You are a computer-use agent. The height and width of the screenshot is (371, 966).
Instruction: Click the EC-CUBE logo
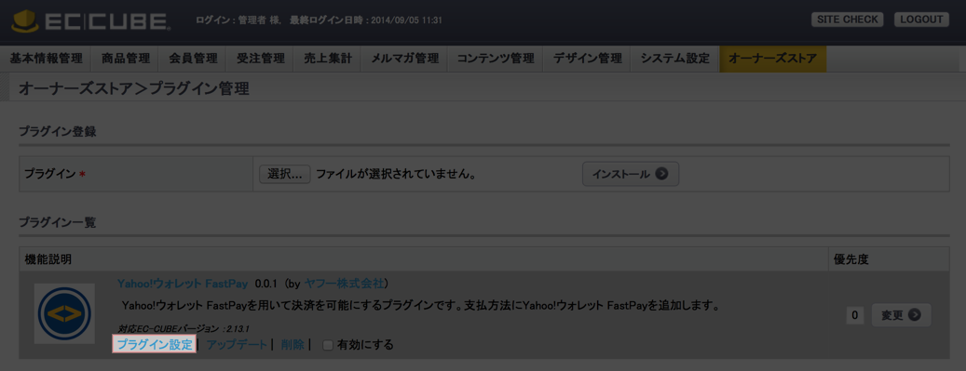(x=91, y=21)
